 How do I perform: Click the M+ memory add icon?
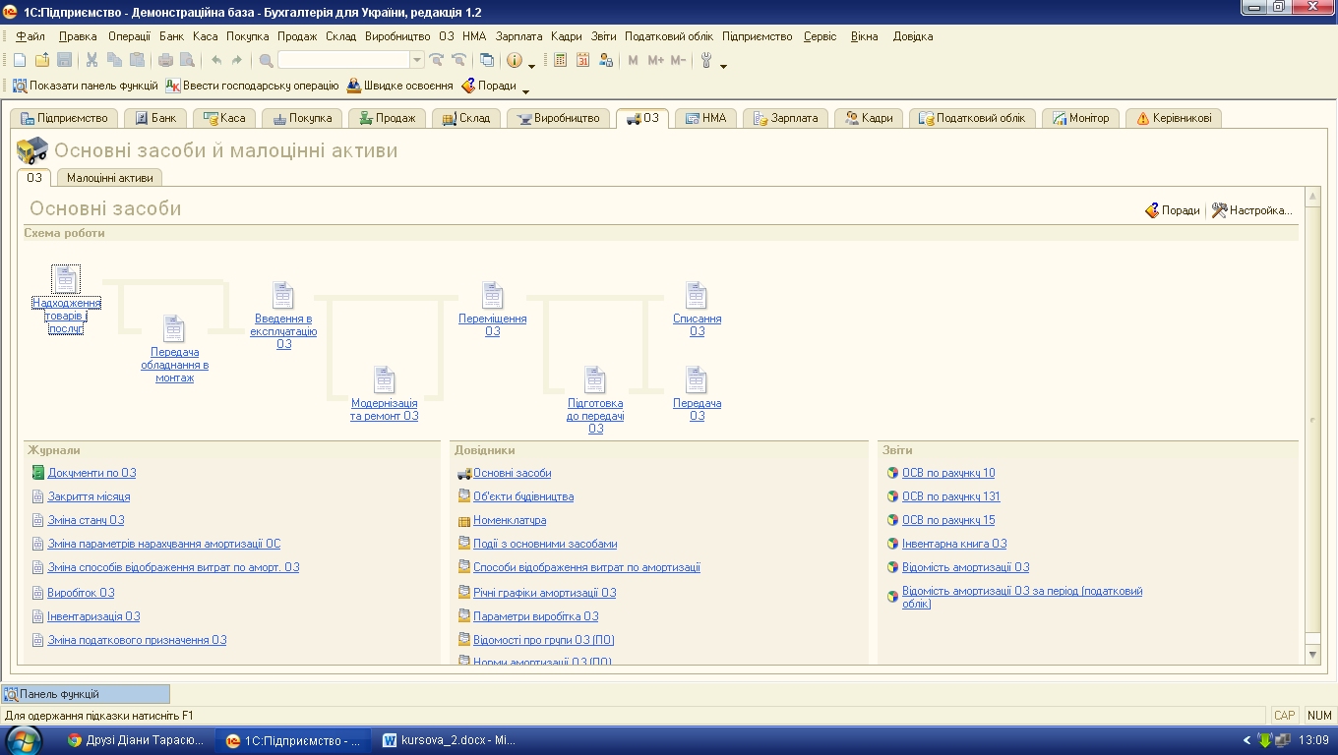coord(656,60)
